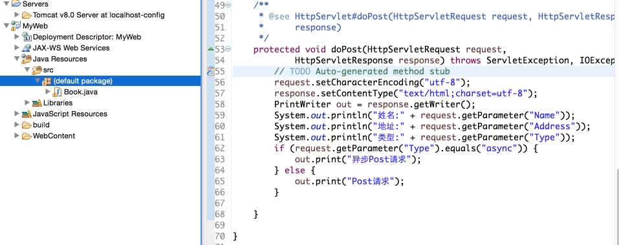Collapse the src folder arrow
The image size is (619, 245).
pyautogui.click(x=27, y=70)
